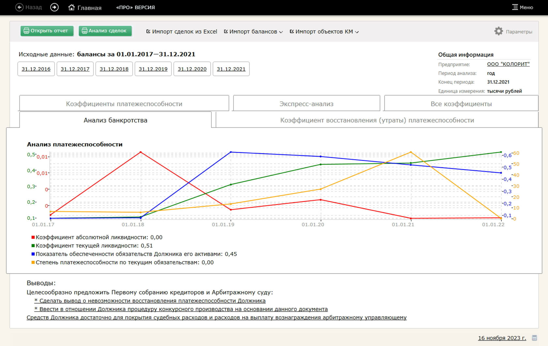
Task: Click the import icon beside Импорт сделок из Excel
Action: coord(148,31)
